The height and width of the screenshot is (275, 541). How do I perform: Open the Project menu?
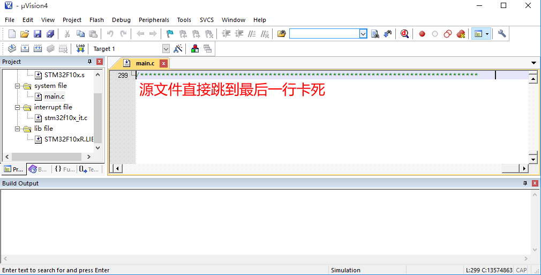[72, 20]
